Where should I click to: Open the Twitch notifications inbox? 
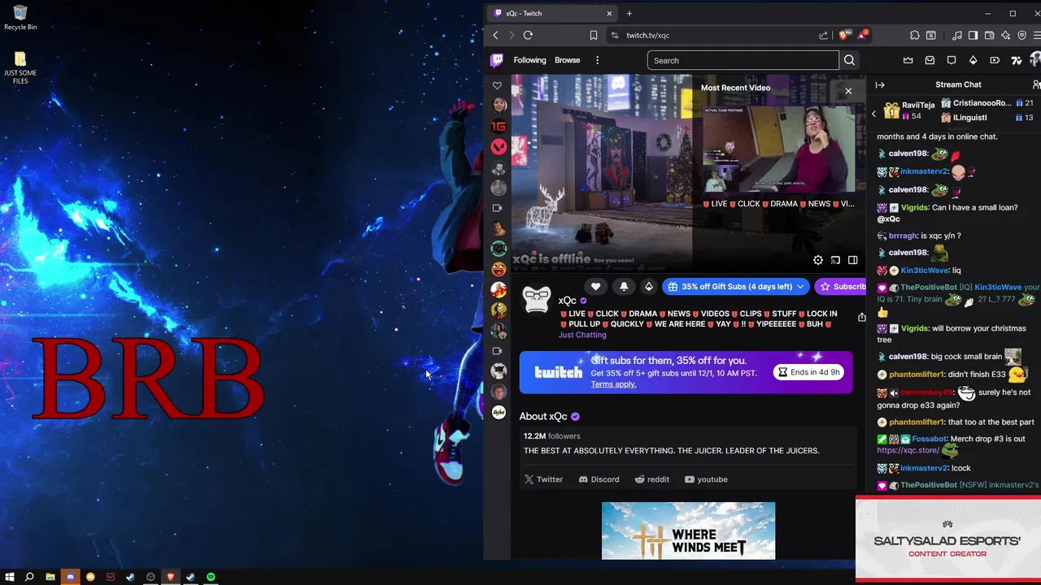point(930,60)
